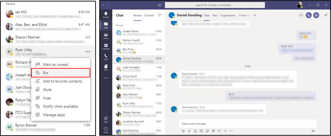The image size is (331, 136).
Task: Open Calls in the Teams sidebar
Action: click(106, 57)
